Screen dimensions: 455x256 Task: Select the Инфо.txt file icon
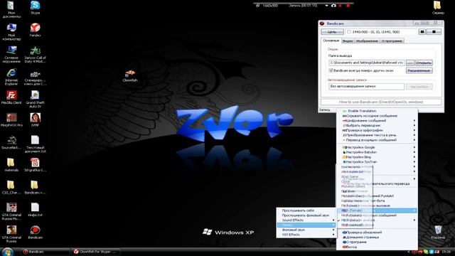pos(35,208)
